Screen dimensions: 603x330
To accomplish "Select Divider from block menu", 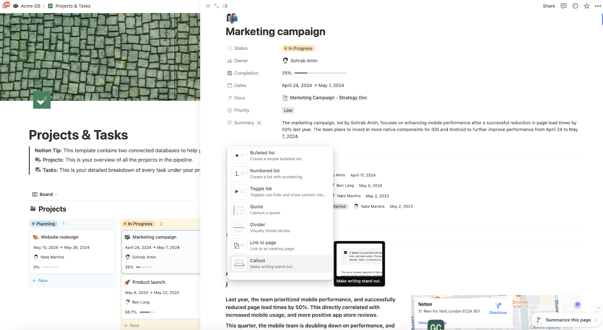I will click(x=280, y=227).
